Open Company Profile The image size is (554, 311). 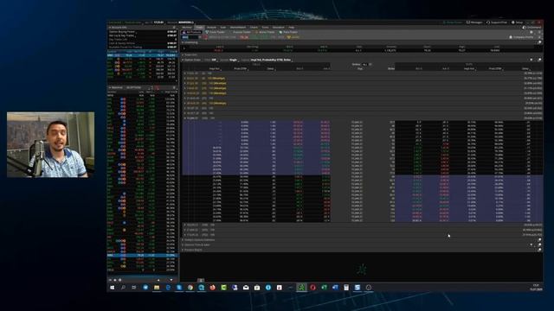pos(521,37)
